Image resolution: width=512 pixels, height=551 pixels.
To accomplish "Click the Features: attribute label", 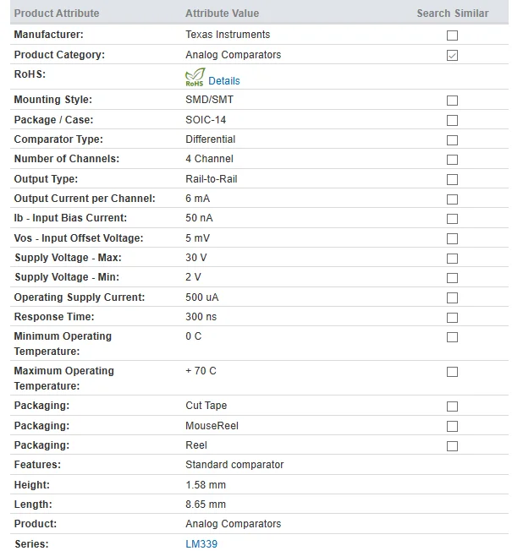I will (37, 465).
